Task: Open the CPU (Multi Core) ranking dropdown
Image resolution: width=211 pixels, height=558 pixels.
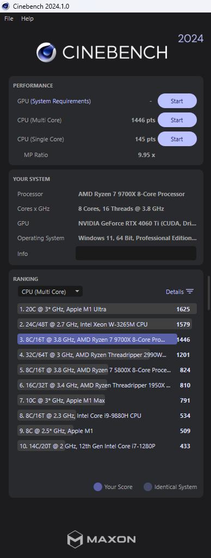Action: pyautogui.click(x=50, y=291)
